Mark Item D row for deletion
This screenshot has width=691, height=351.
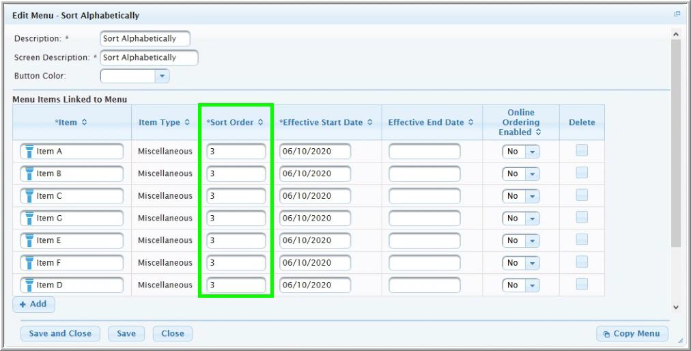pos(582,285)
